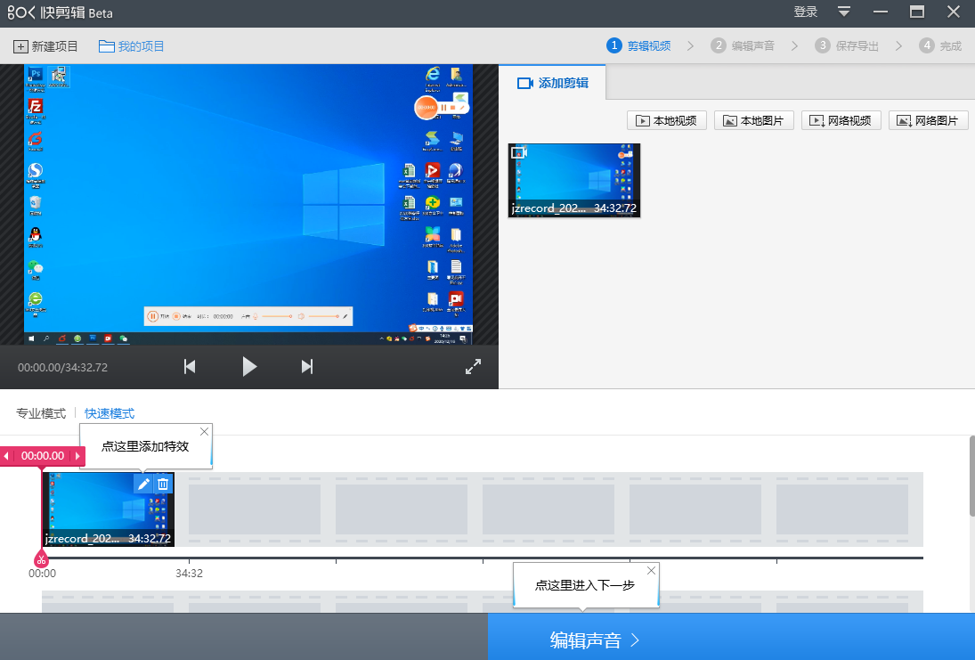Jump to previous frame in preview
The width and height of the screenshot is (975, 660).
pos(189,366)
